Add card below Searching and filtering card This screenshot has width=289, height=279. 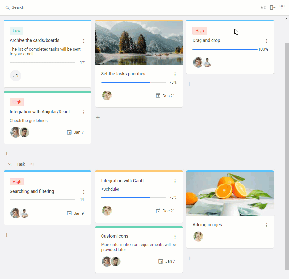pyautogui.click(x=7, y=235)
